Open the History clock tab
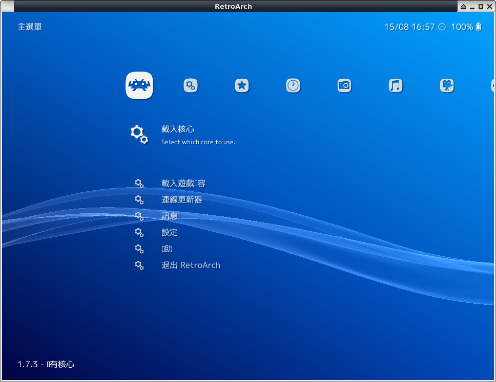This screenshot has height=382, width=496. click(x=293, y=85)
